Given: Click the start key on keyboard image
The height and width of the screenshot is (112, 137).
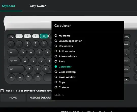Looking at the screenshot, I should click(28, 77).
